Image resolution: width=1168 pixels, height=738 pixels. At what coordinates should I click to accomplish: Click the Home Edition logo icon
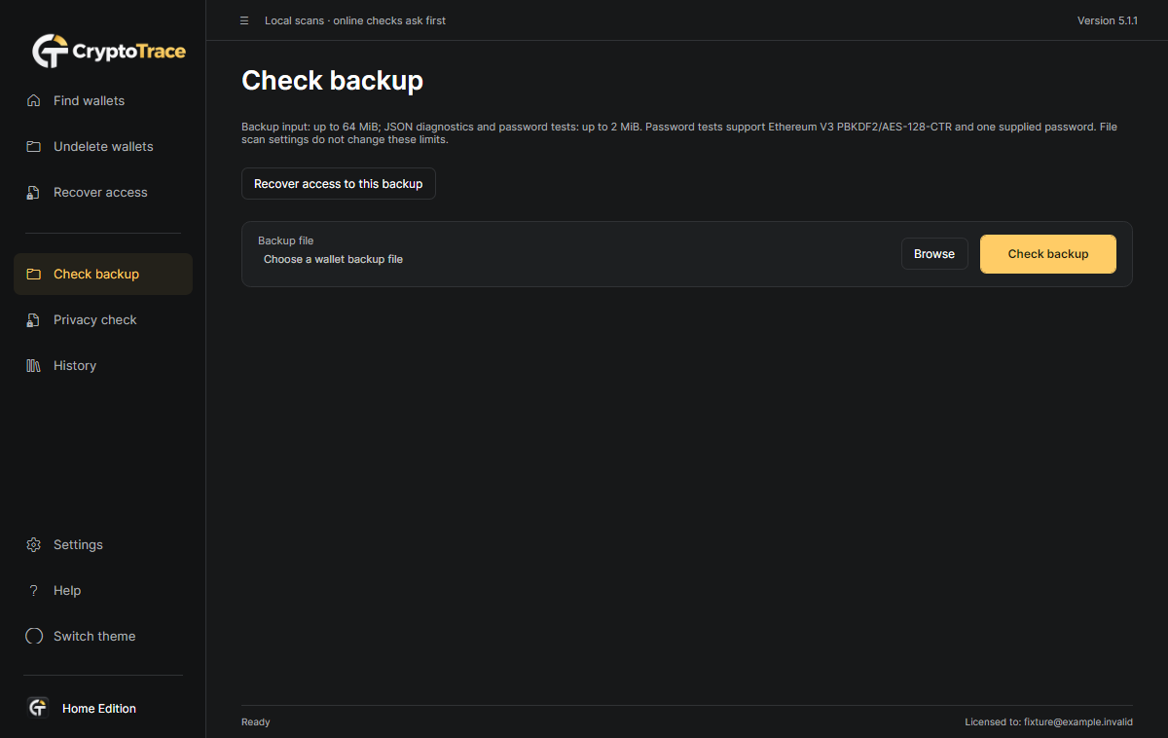[x=38, y=708]
